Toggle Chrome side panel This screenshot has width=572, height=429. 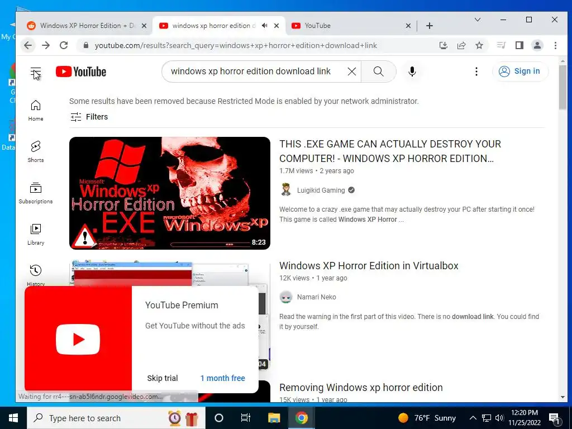click(x=519, y=45)
